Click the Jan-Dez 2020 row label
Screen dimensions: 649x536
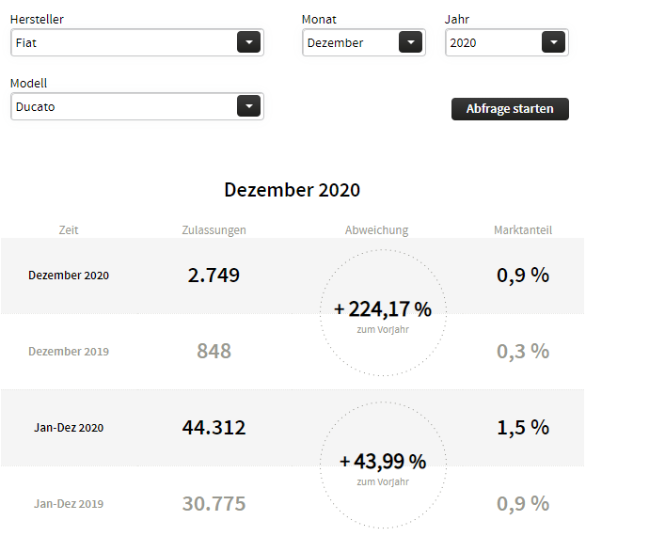(69, 428)
